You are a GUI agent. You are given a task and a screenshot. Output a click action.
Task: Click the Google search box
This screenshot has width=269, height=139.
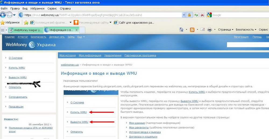pyautogui.click(x=240, y=15)
